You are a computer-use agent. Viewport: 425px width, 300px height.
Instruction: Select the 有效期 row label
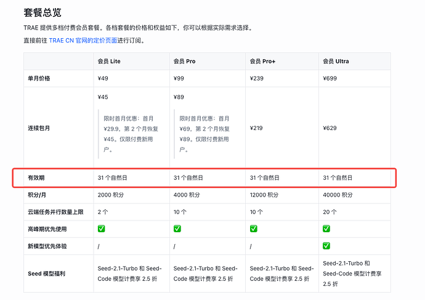[x=36, y=178]
